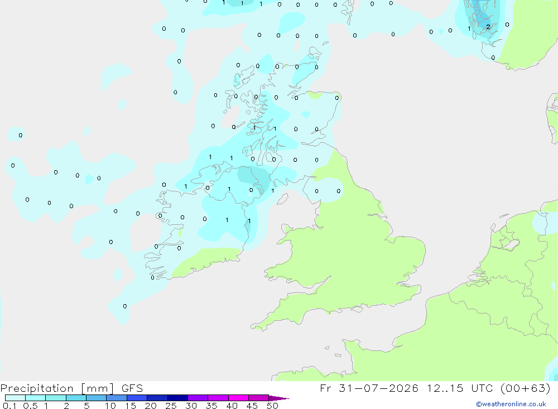
Task: Click the 30–35 mm violet legend swatch
Action: coord(198,398)
